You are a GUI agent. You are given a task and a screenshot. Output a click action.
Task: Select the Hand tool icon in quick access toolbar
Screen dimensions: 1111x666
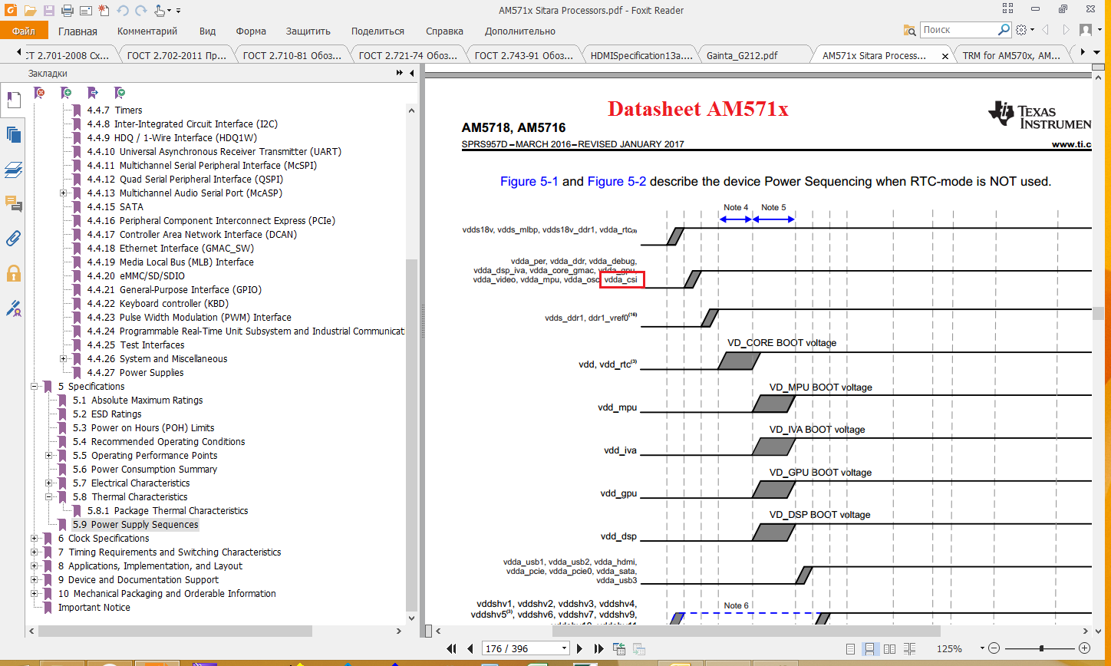tap(160, 11)
